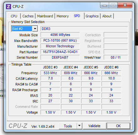138x135 pixels.
Task: Click the Validate button
Action: pos(95,126)
